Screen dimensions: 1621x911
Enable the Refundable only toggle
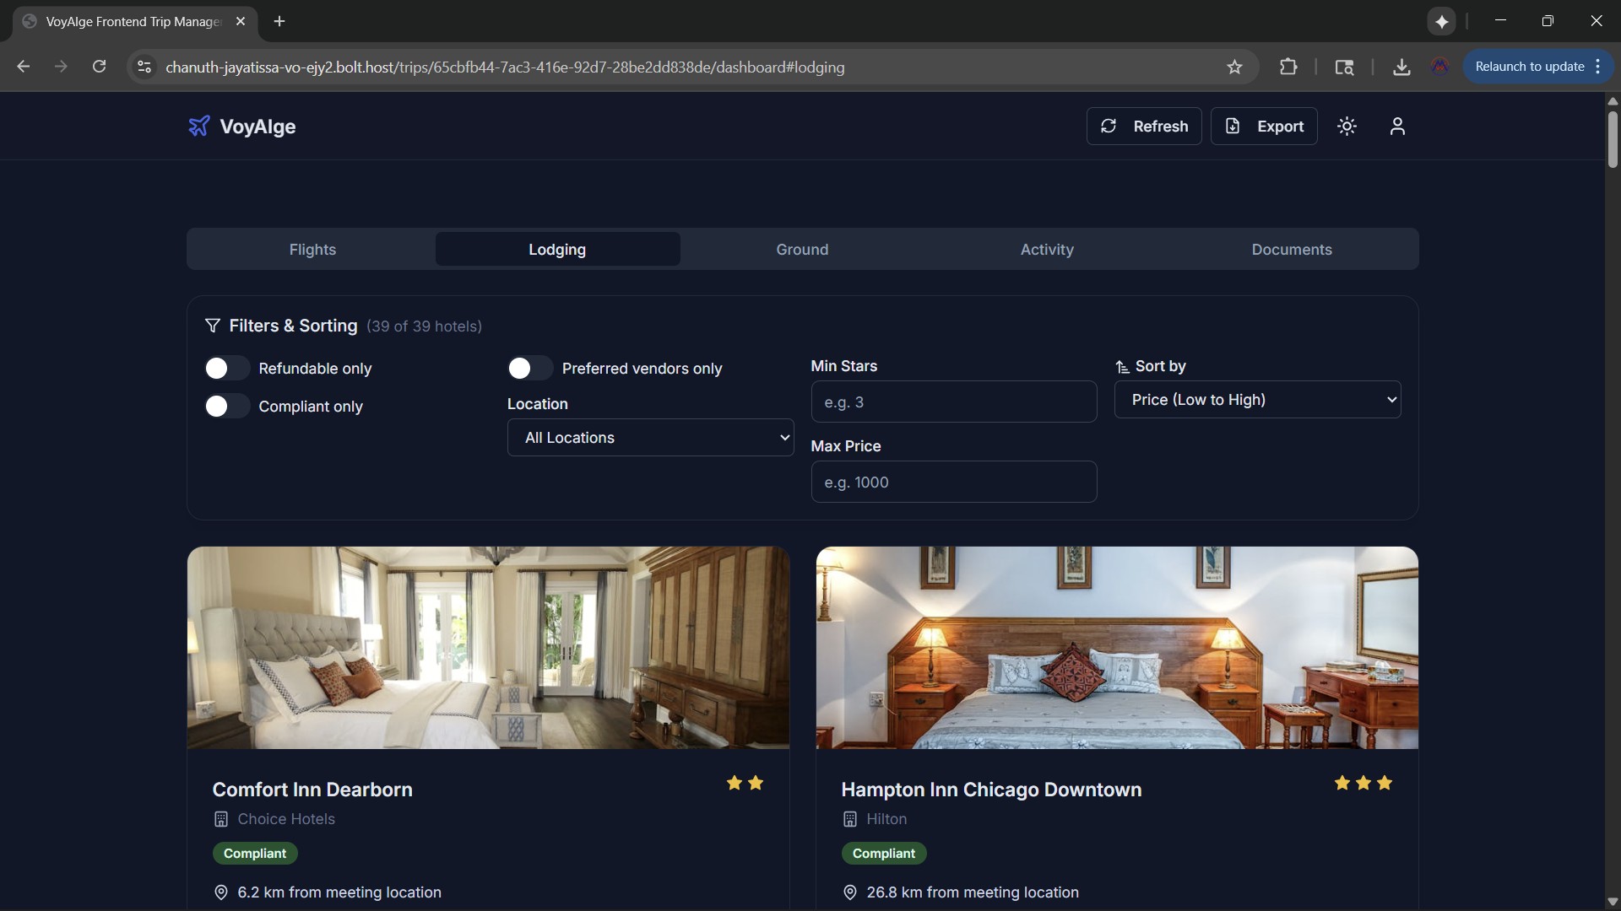(226, 369)
